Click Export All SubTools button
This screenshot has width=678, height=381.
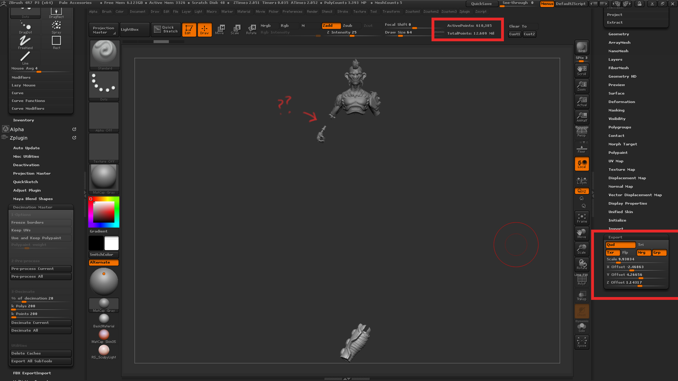point(41,361)
